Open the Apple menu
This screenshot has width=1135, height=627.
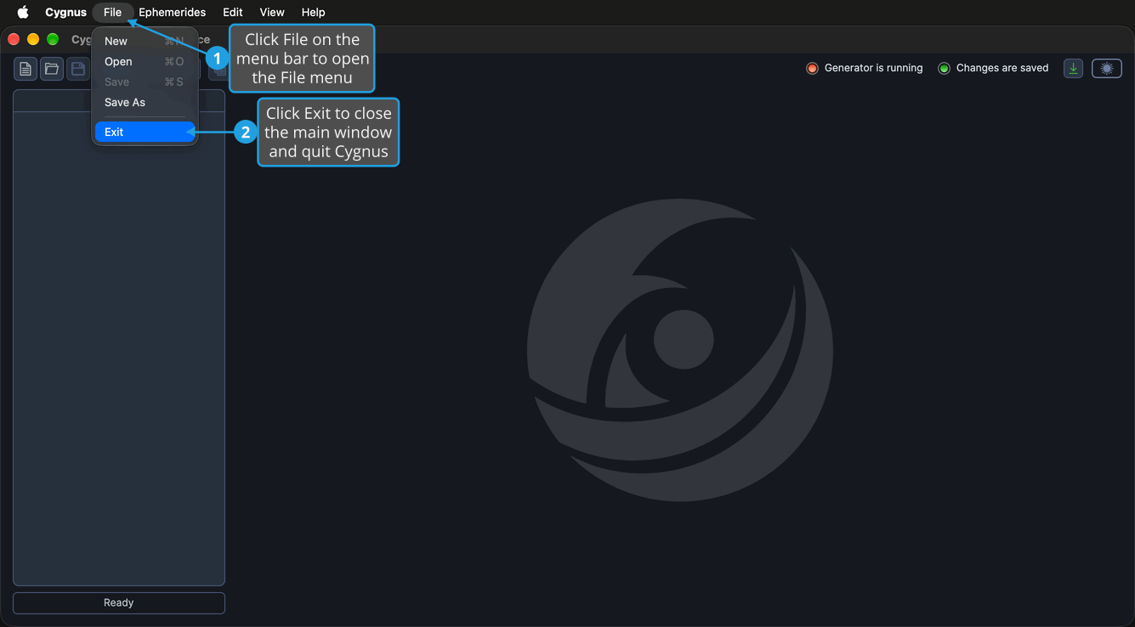tap(23, 12)
